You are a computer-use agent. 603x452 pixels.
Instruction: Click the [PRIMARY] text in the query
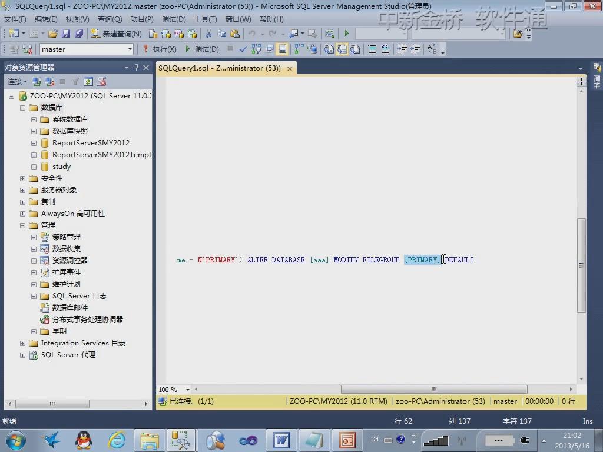point(422,260)
